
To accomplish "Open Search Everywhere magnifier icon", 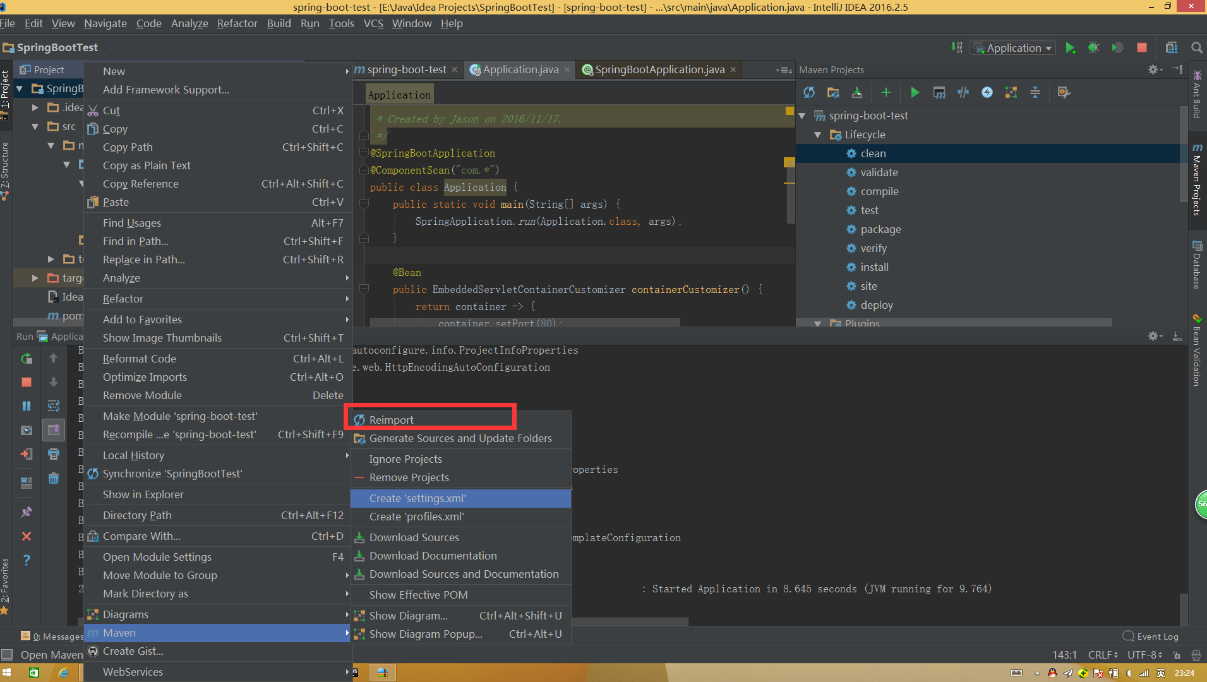I will tap(1196, 48).
